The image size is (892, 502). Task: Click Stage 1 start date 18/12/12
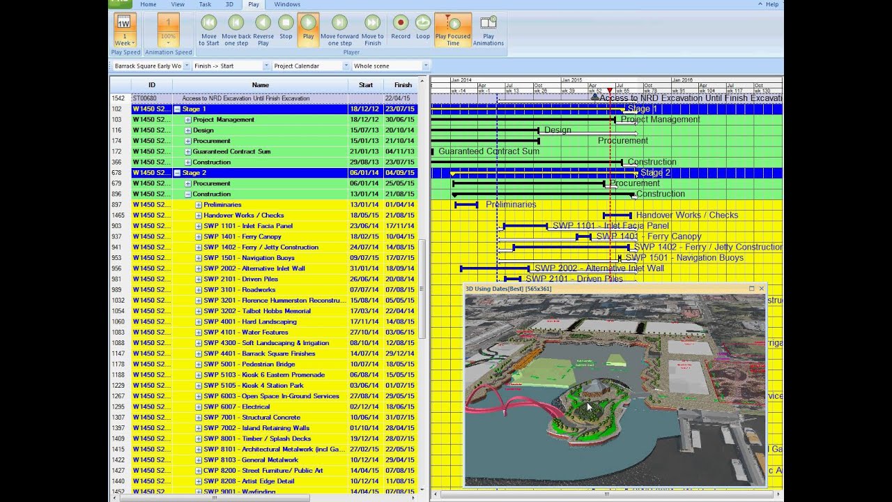click(366, 109)
